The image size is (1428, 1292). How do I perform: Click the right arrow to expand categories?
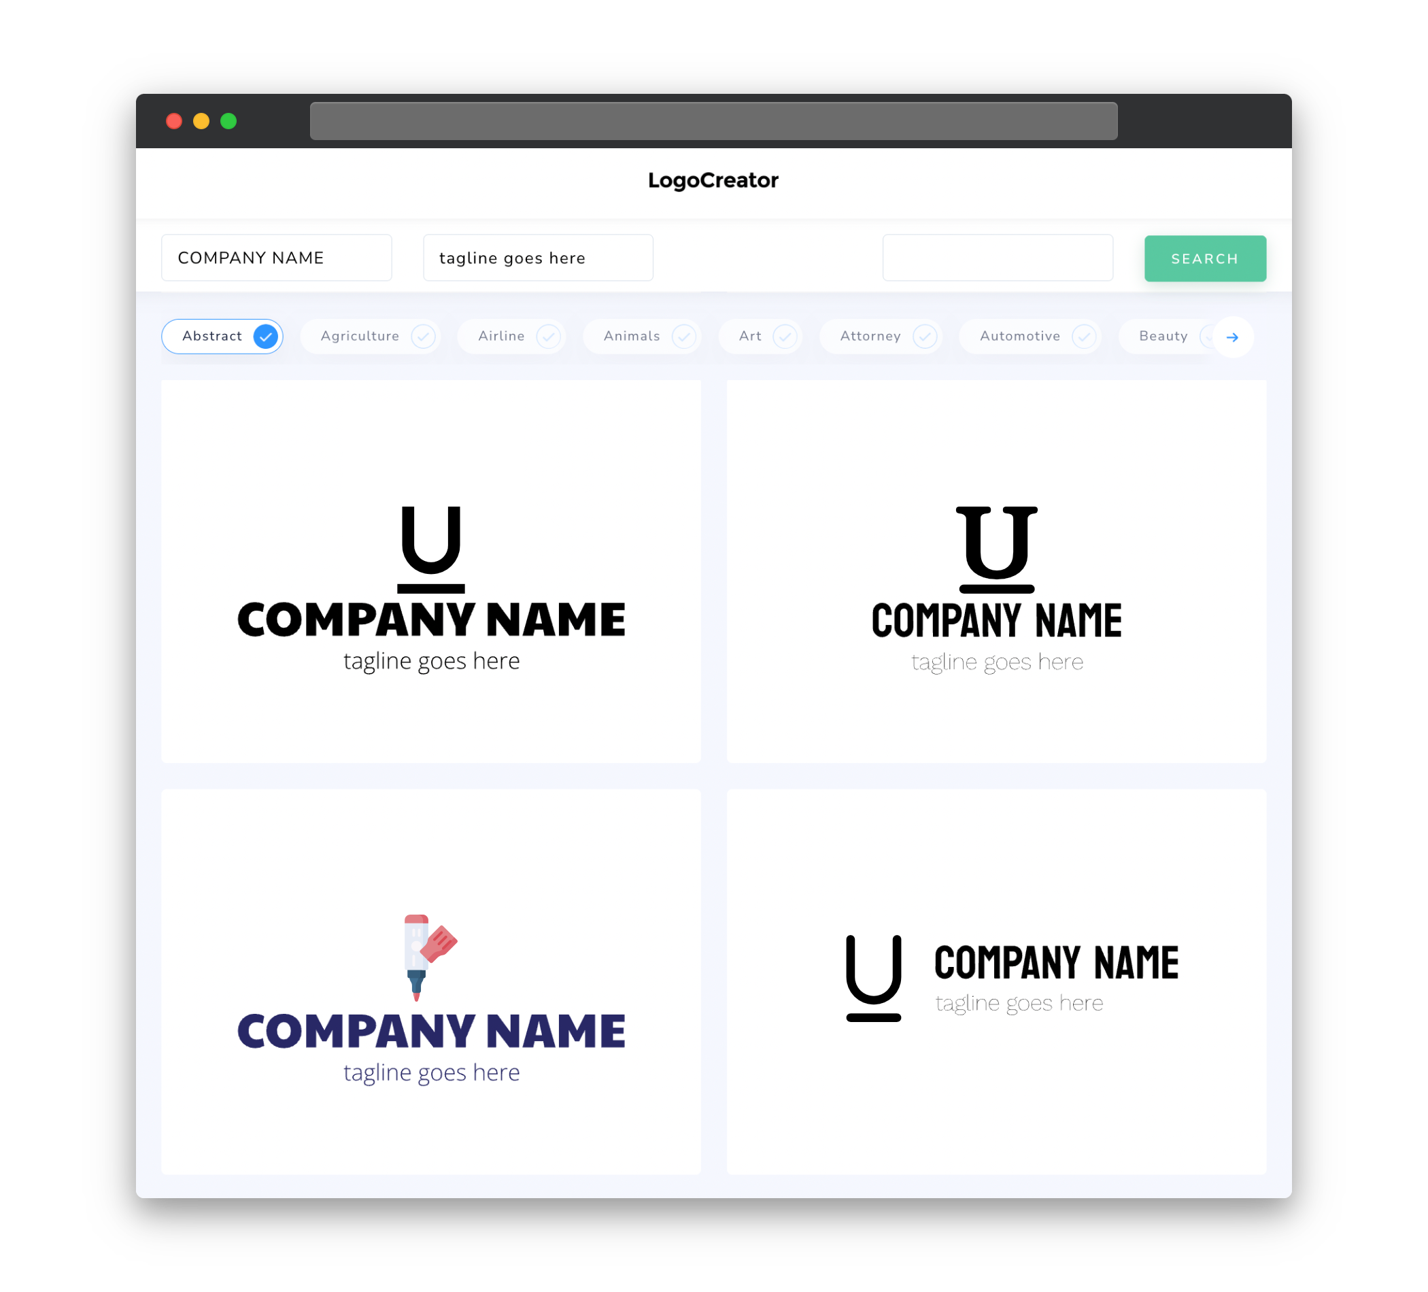click(x=1233, y=336)
